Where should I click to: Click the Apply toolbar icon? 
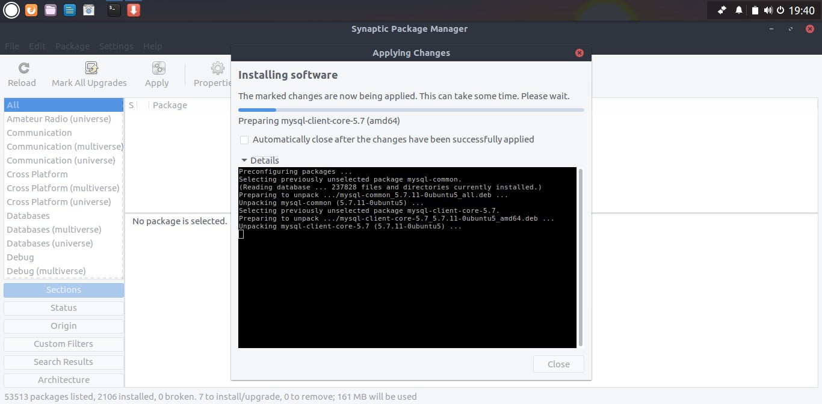click(x=158, y=68)
